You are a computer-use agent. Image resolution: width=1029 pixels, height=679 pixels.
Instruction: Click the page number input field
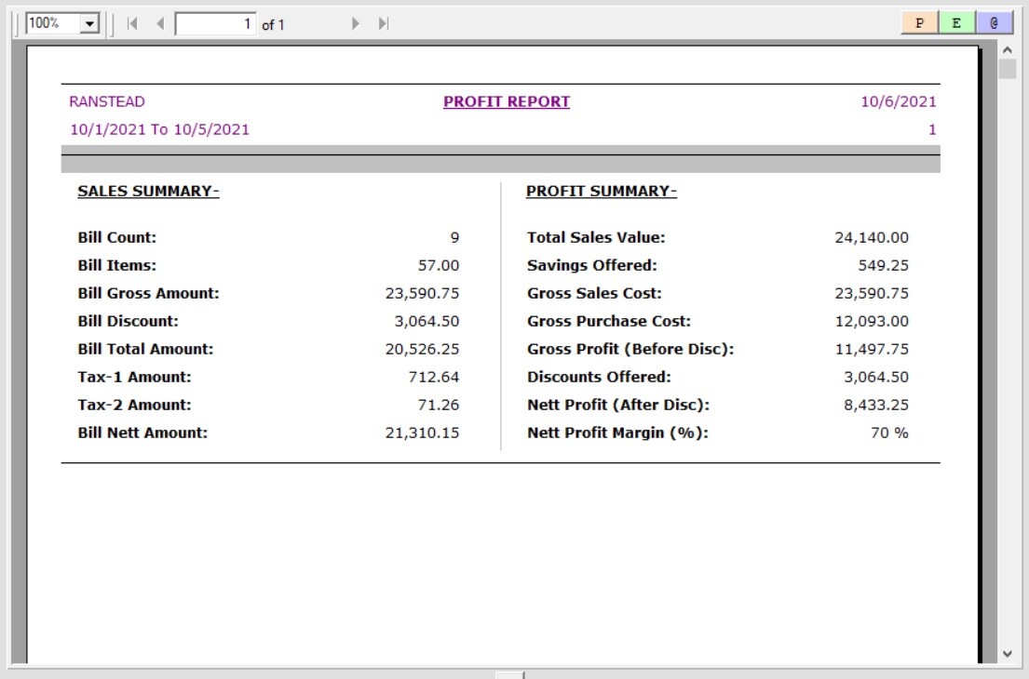(x=215, y=24)
